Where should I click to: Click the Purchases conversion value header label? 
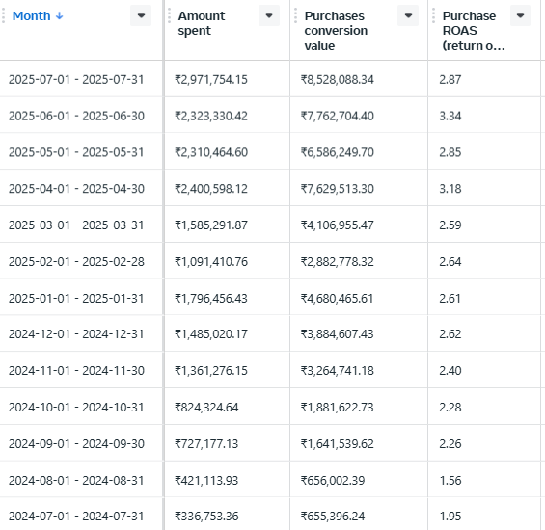(x=336, y=31)
